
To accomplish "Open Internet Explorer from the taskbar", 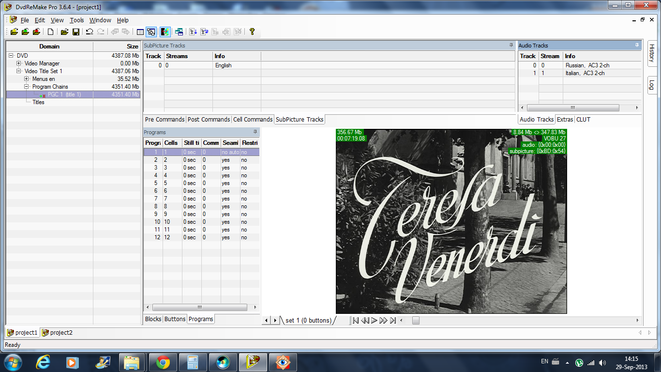I will coord(43,362).
